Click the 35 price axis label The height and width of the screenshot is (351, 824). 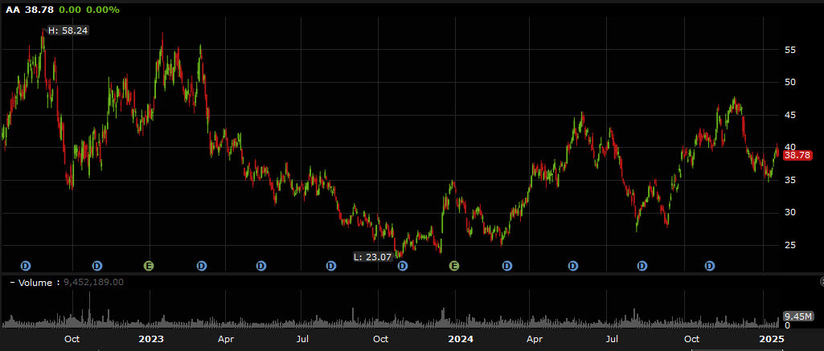point(791,180)
